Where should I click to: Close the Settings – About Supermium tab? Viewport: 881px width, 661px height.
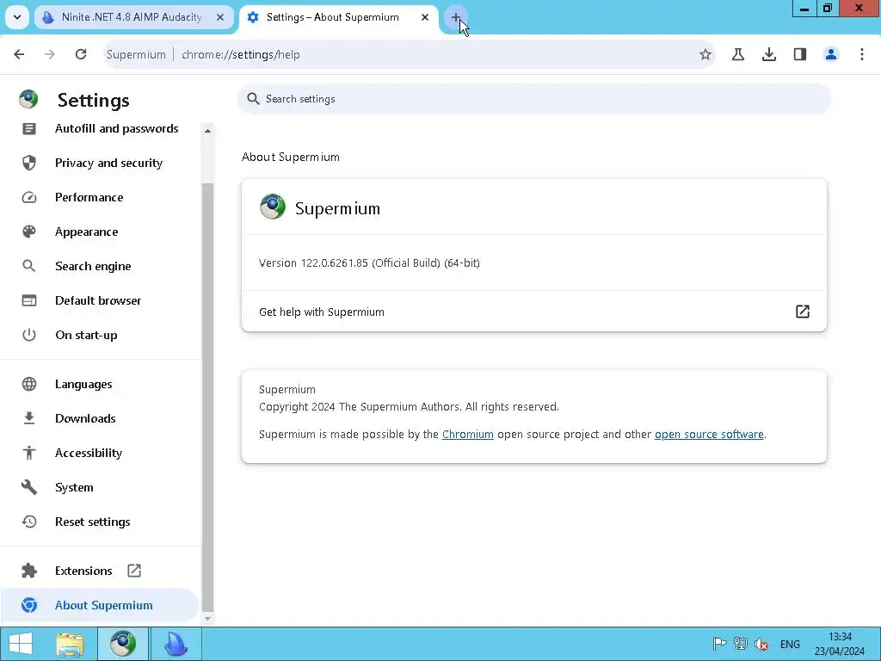425,17
